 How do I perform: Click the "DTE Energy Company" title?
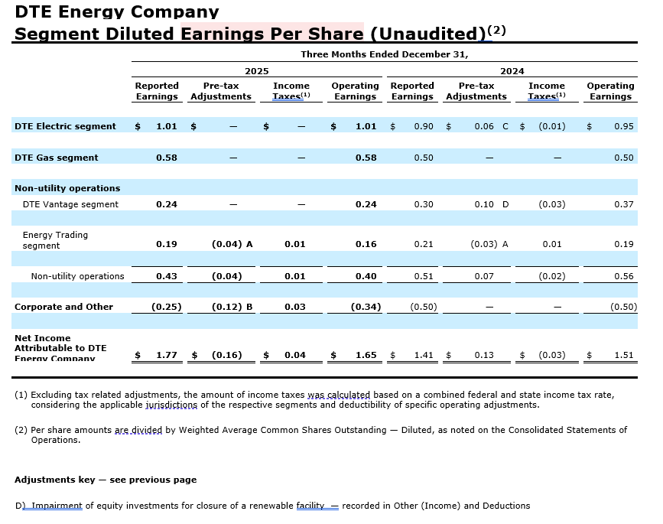[116, 12]
